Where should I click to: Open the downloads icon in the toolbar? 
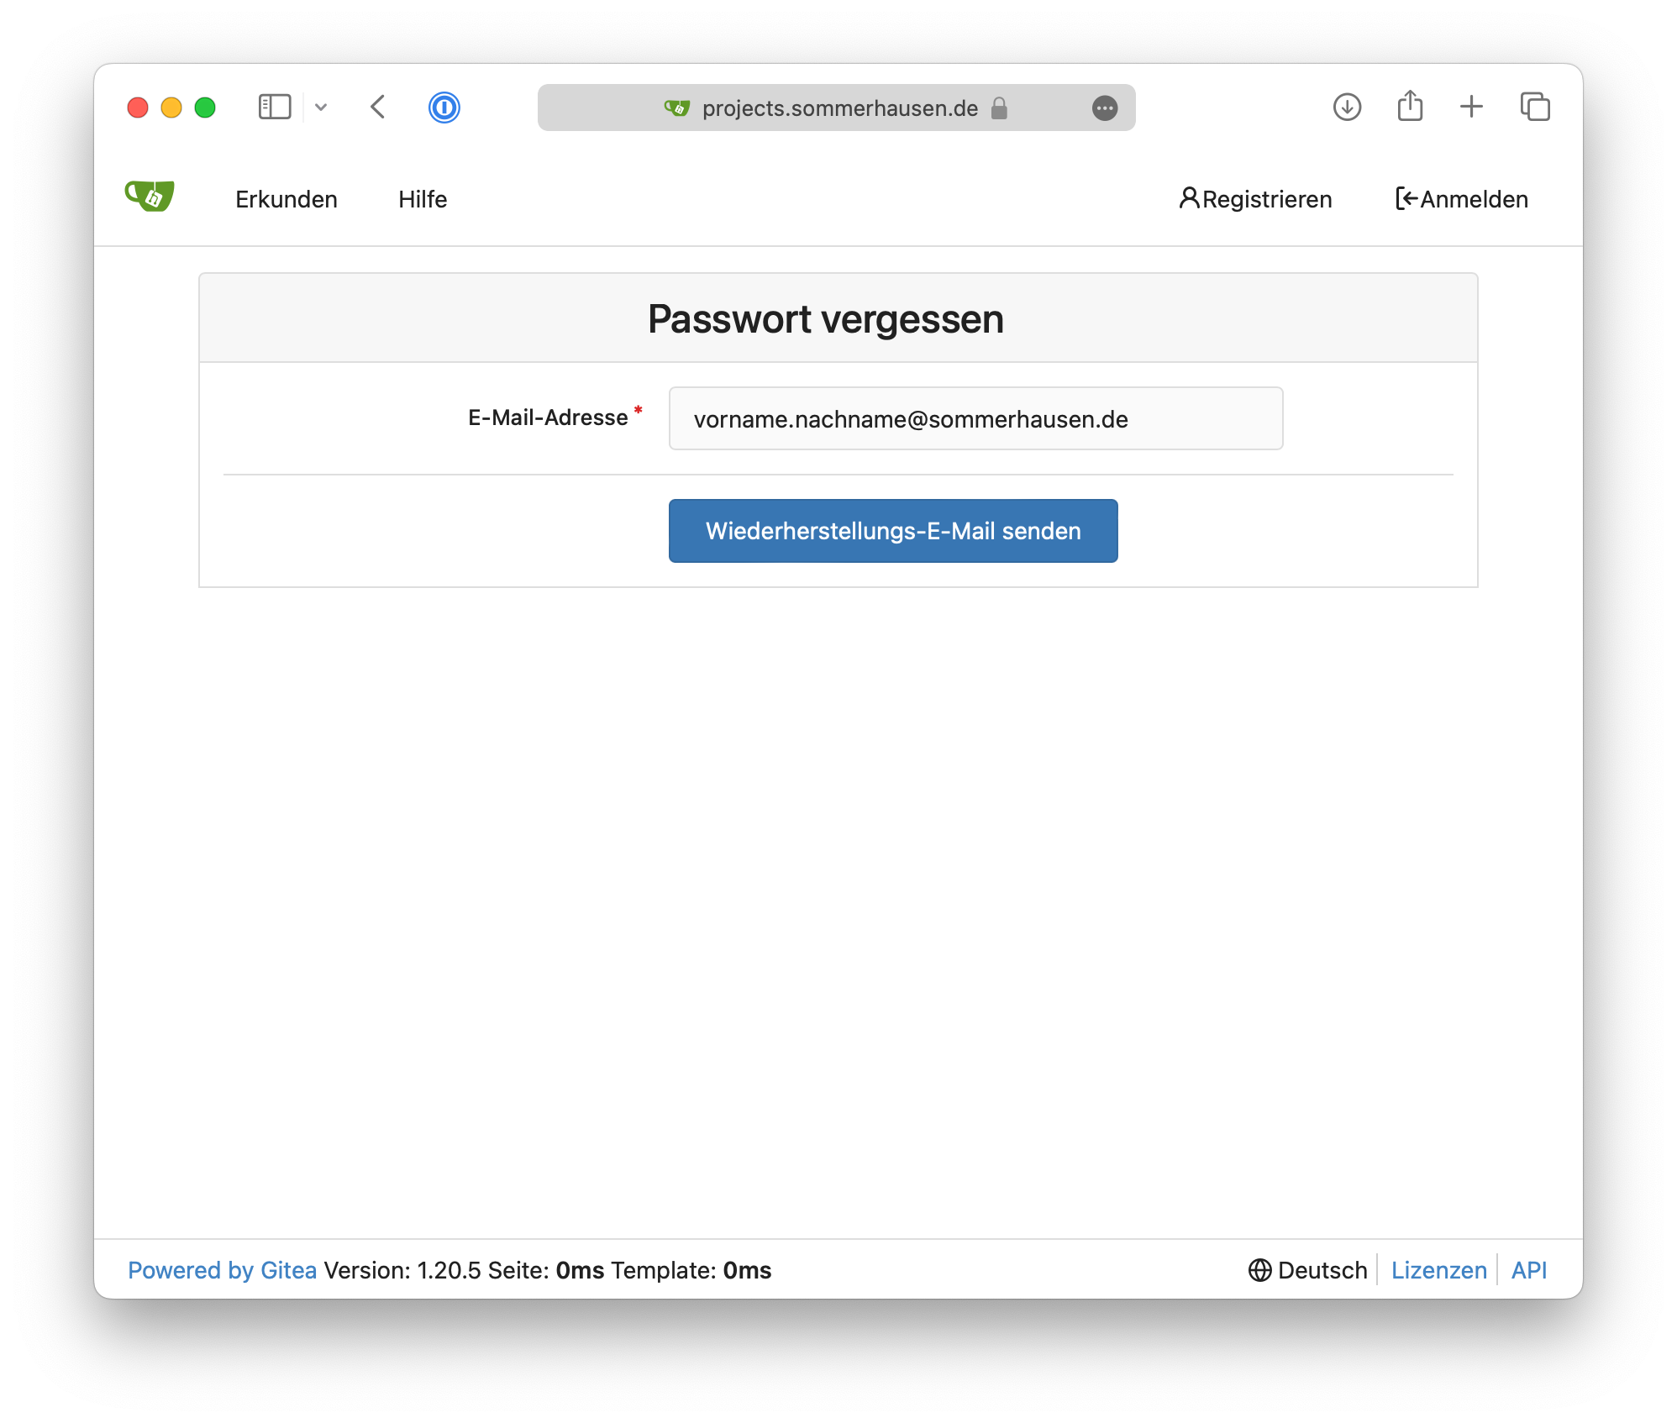click(1347, 107)
